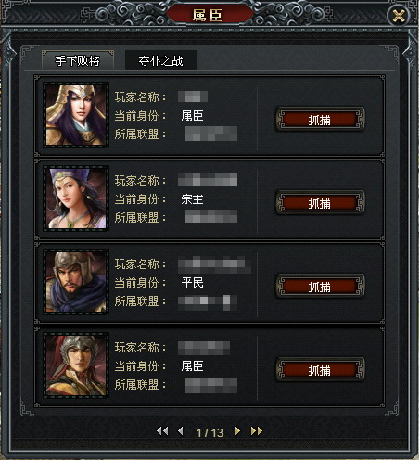Jump to the first page of results

coord(162,431)
